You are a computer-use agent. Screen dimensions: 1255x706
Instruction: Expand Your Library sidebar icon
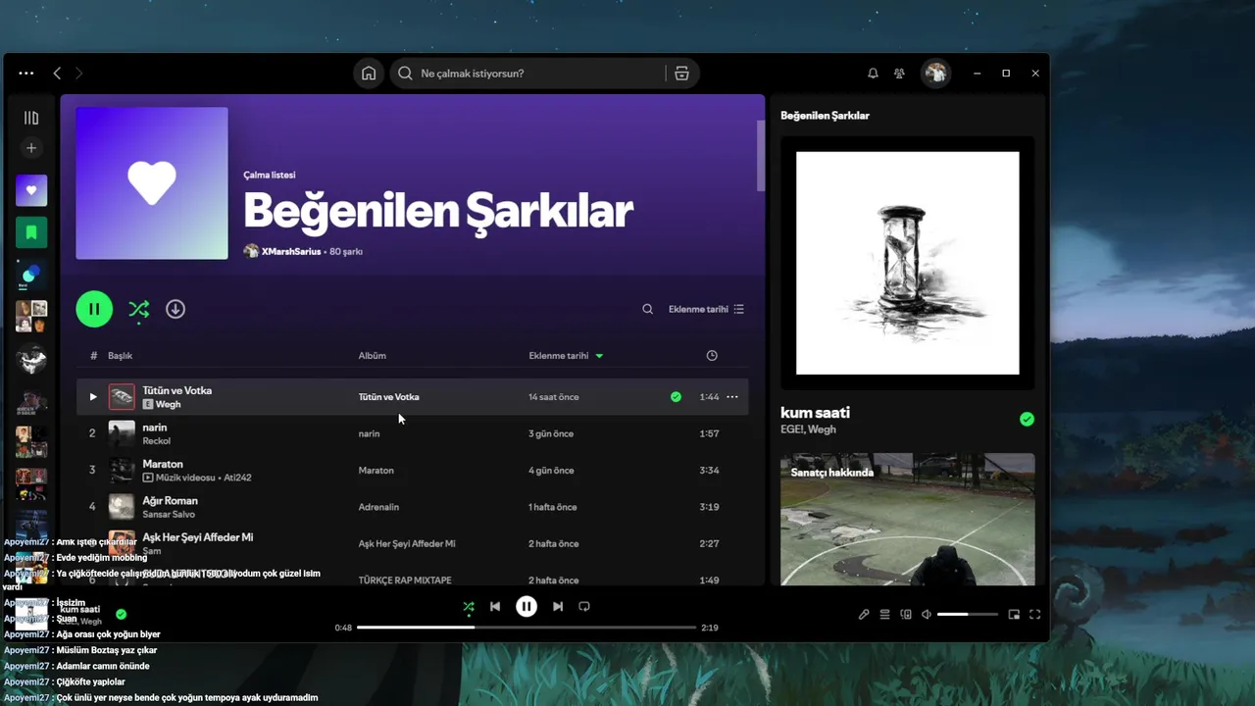tap(31, 118)
